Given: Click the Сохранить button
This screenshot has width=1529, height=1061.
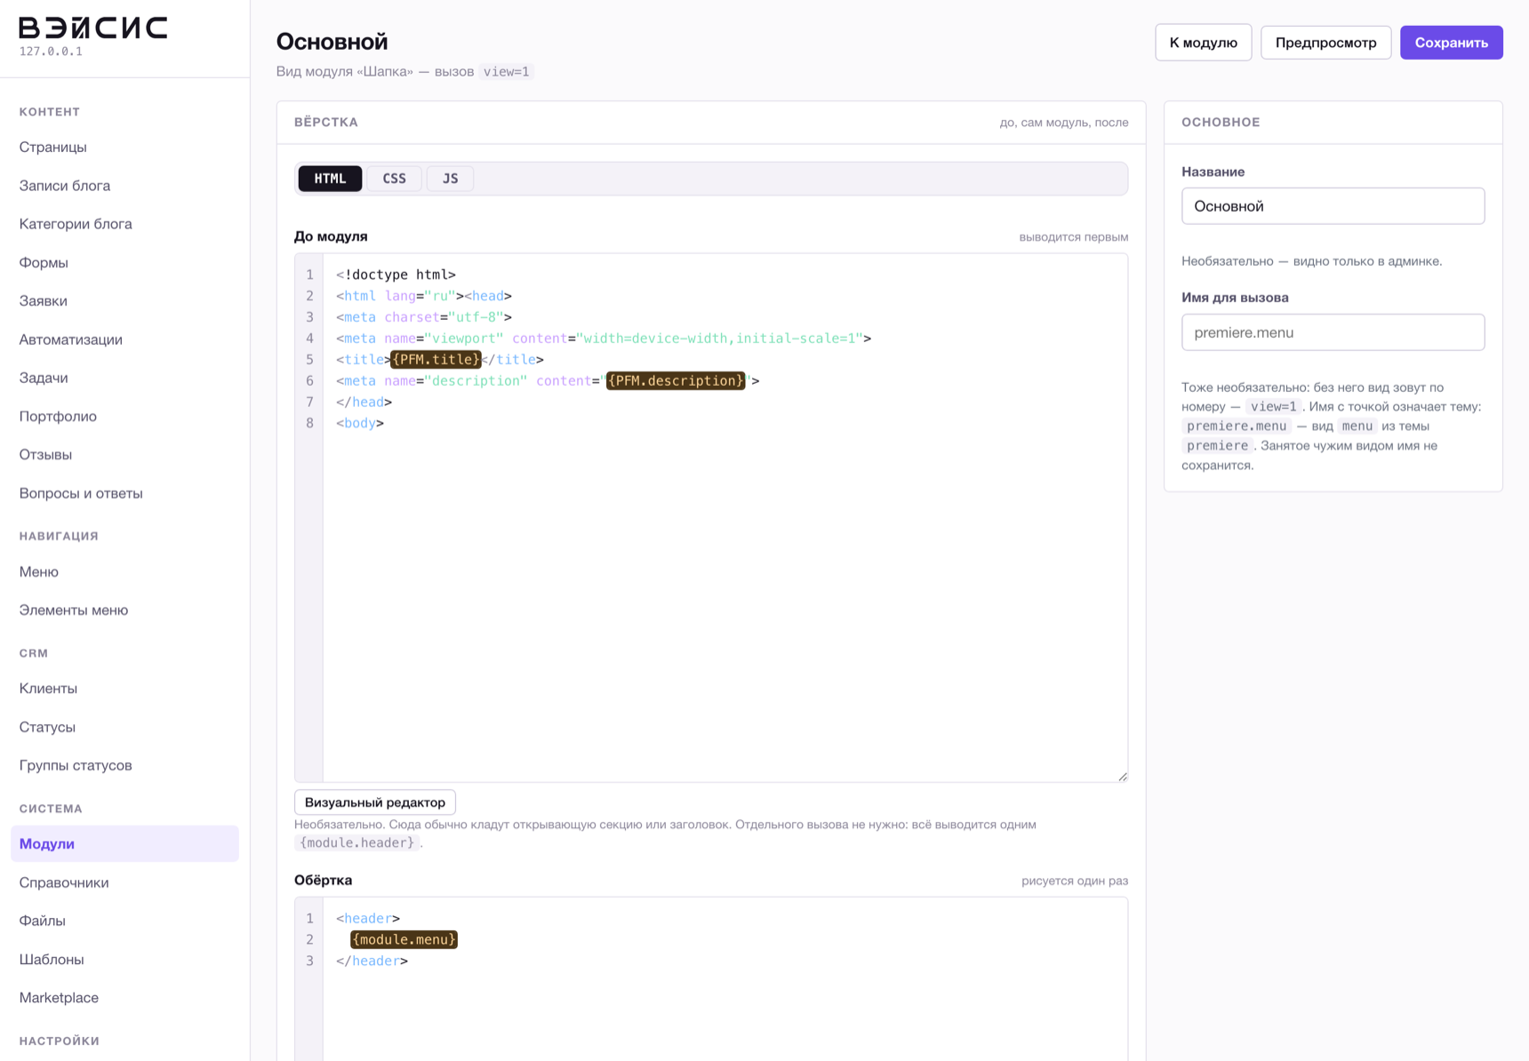Looking at the screenshot, I should tap(1451, 43).
